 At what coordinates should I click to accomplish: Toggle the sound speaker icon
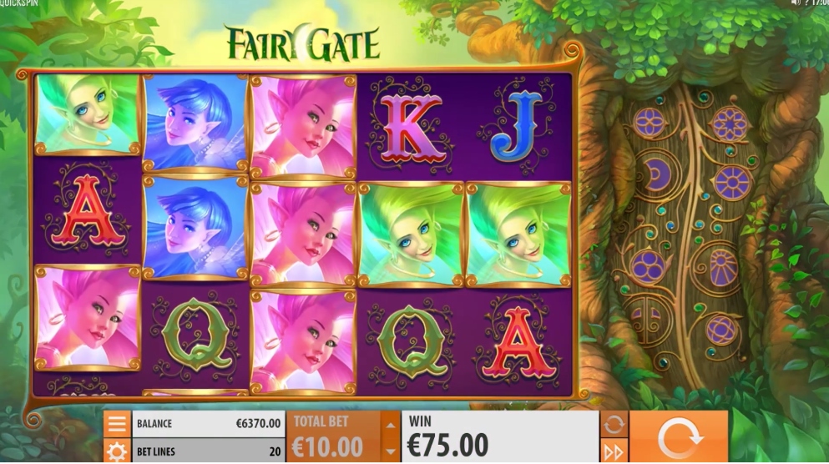(x=795, y=3)
